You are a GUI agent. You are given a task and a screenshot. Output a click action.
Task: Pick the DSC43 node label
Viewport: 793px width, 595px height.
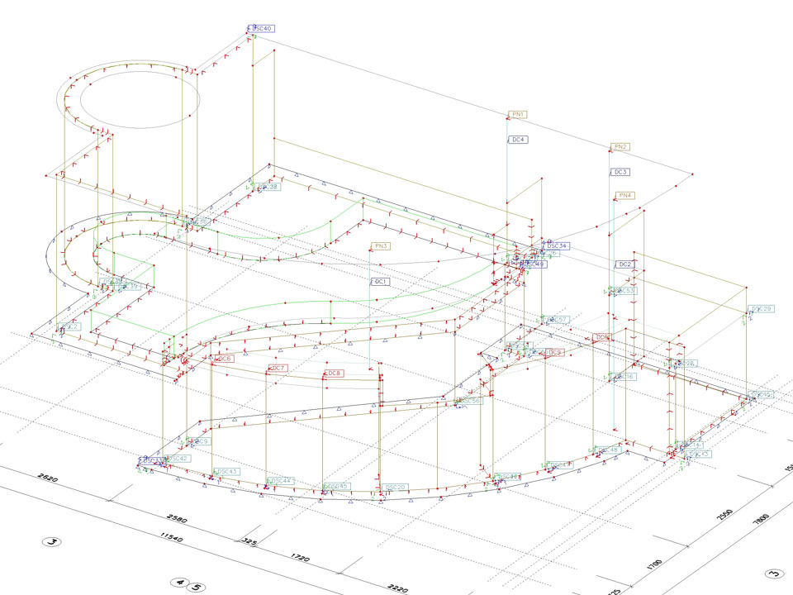tap(227, 472)
